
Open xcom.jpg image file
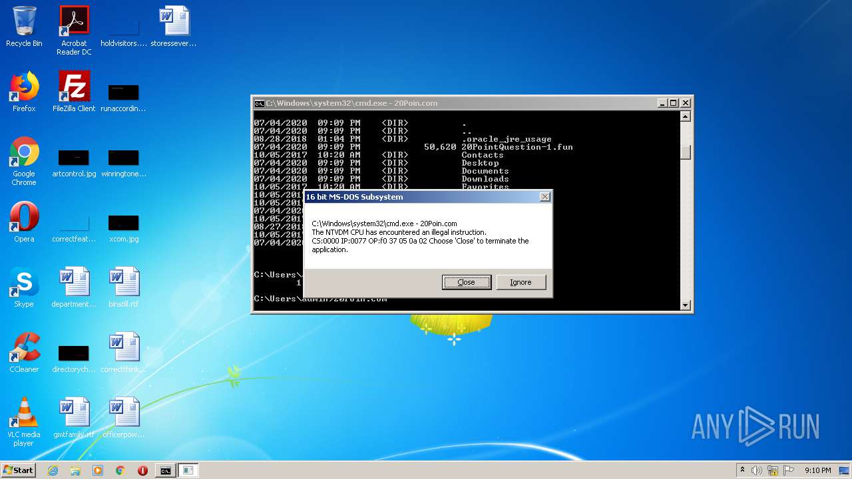tap(124, 228)
